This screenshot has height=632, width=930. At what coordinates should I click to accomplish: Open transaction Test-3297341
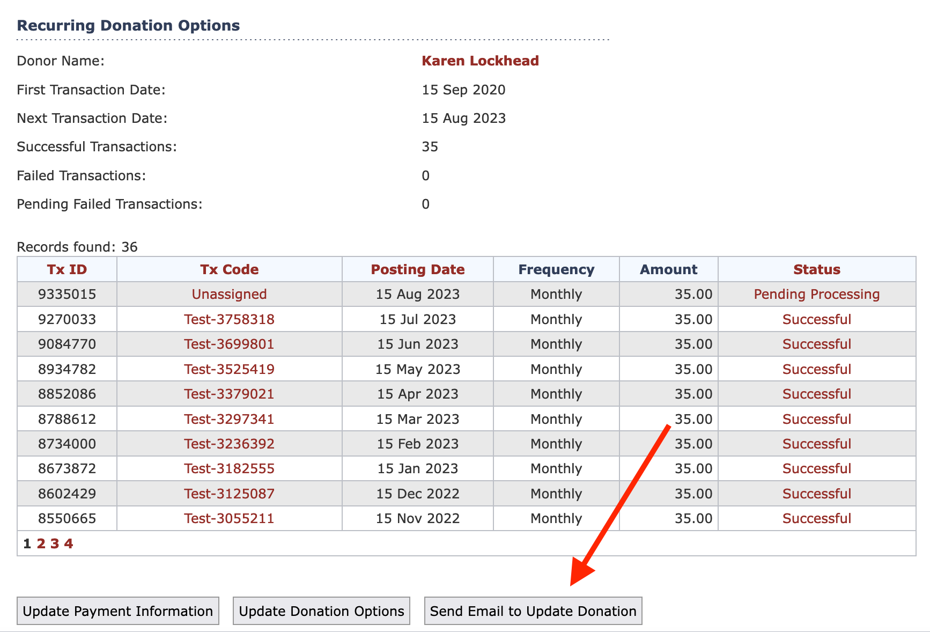coord(230,419)
